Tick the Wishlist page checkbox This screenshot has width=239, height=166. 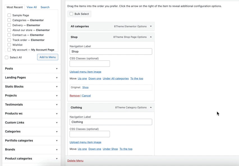9,45
